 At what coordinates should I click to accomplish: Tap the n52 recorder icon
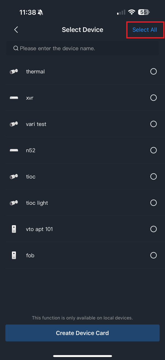14,150
